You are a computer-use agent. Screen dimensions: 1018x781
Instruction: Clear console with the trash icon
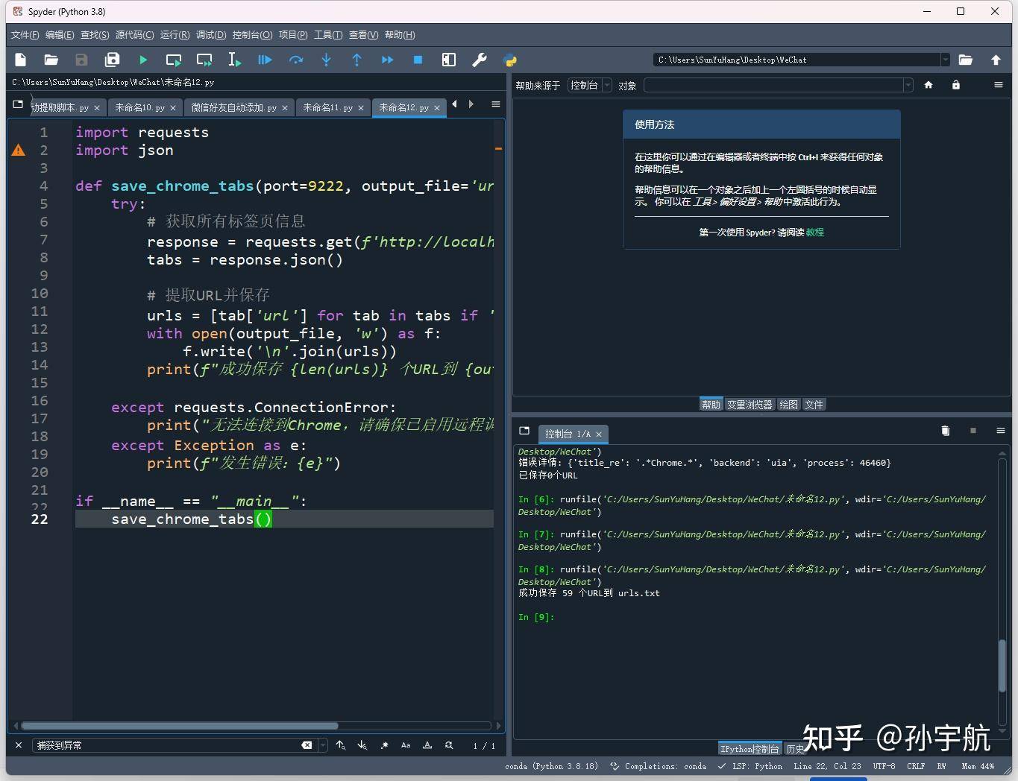coord(945,431)
